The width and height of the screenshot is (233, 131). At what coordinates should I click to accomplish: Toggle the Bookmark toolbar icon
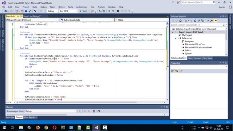[x=118, y=11]
